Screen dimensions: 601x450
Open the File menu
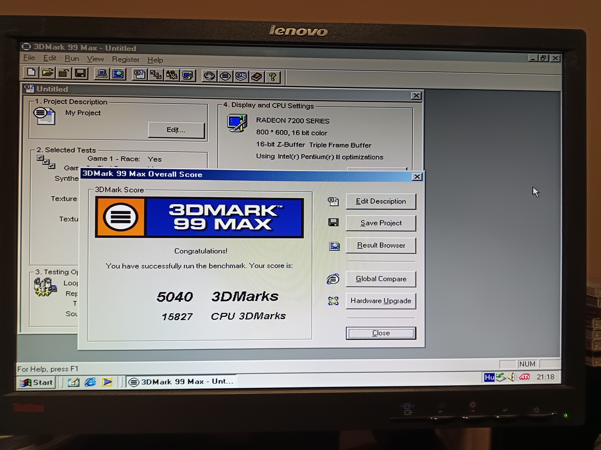tap(29, 58)
